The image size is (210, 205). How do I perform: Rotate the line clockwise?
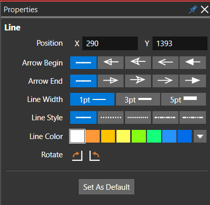click(77, 156)
